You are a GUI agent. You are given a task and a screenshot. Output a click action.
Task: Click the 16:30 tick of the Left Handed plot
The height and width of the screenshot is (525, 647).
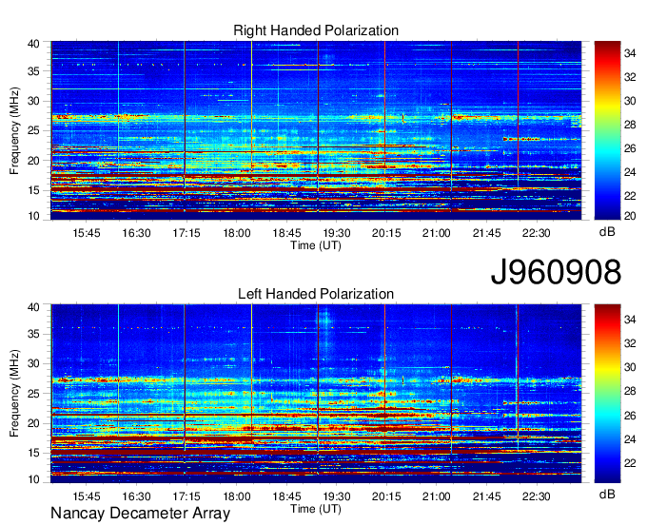pyautogui.click(x=136, y=496)
